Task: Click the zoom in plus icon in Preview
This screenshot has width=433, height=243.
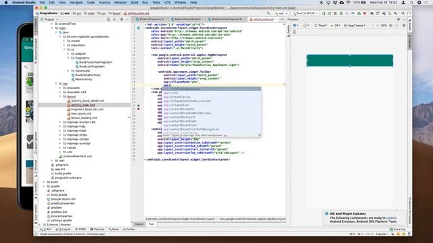Action: point(391,26)
